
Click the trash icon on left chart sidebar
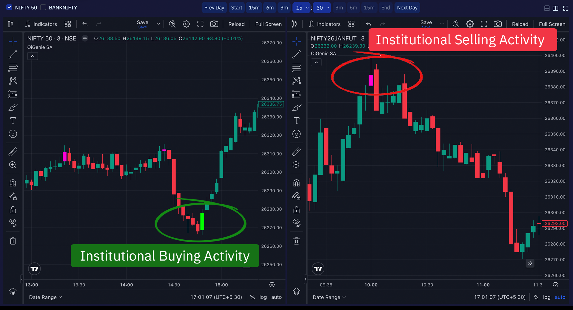[x=13, y=241]
